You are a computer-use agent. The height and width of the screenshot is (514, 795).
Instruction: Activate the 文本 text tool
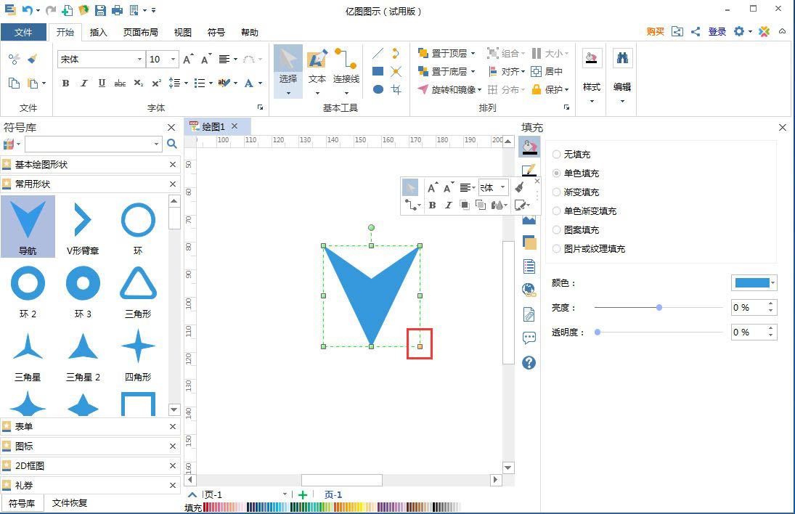point(317,69)
